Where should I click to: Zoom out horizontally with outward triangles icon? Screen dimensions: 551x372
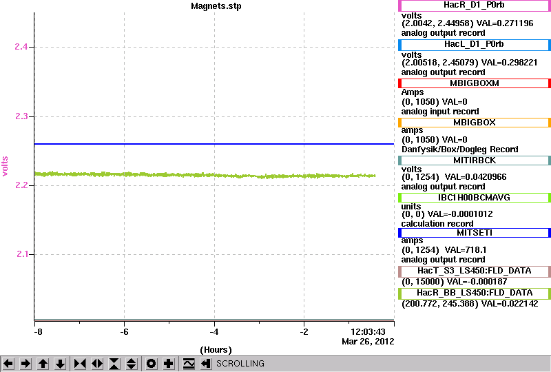tap(97, 364)
